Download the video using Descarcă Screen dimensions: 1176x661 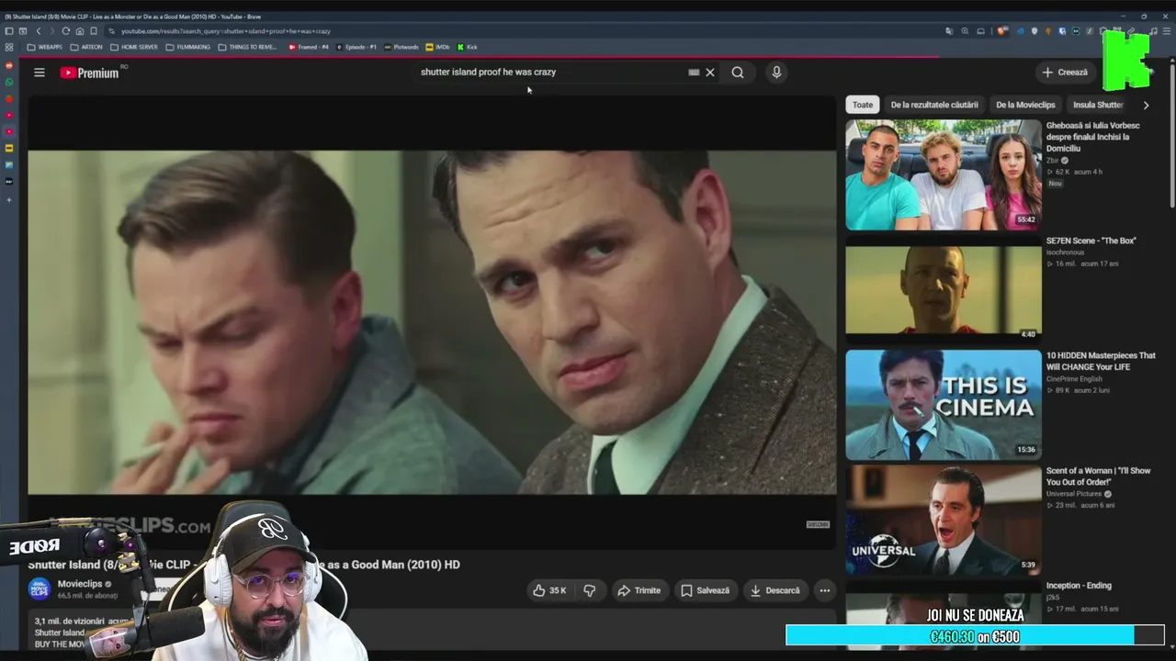click(x=775, y=590)
